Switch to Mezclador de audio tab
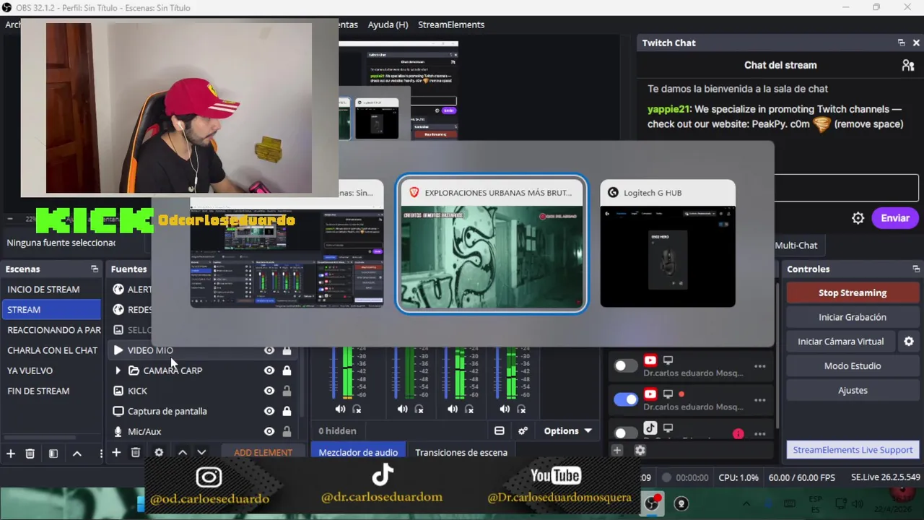Screen dimensions: 924x520 (x=358, y=452)
